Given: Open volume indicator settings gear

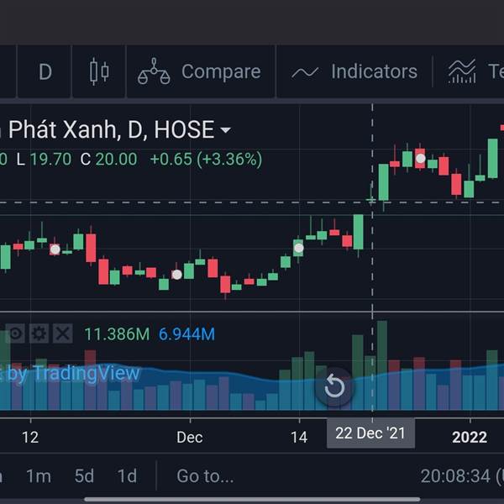Looking at the screenshot, I should pyautogui.click(x=39, y=333).
